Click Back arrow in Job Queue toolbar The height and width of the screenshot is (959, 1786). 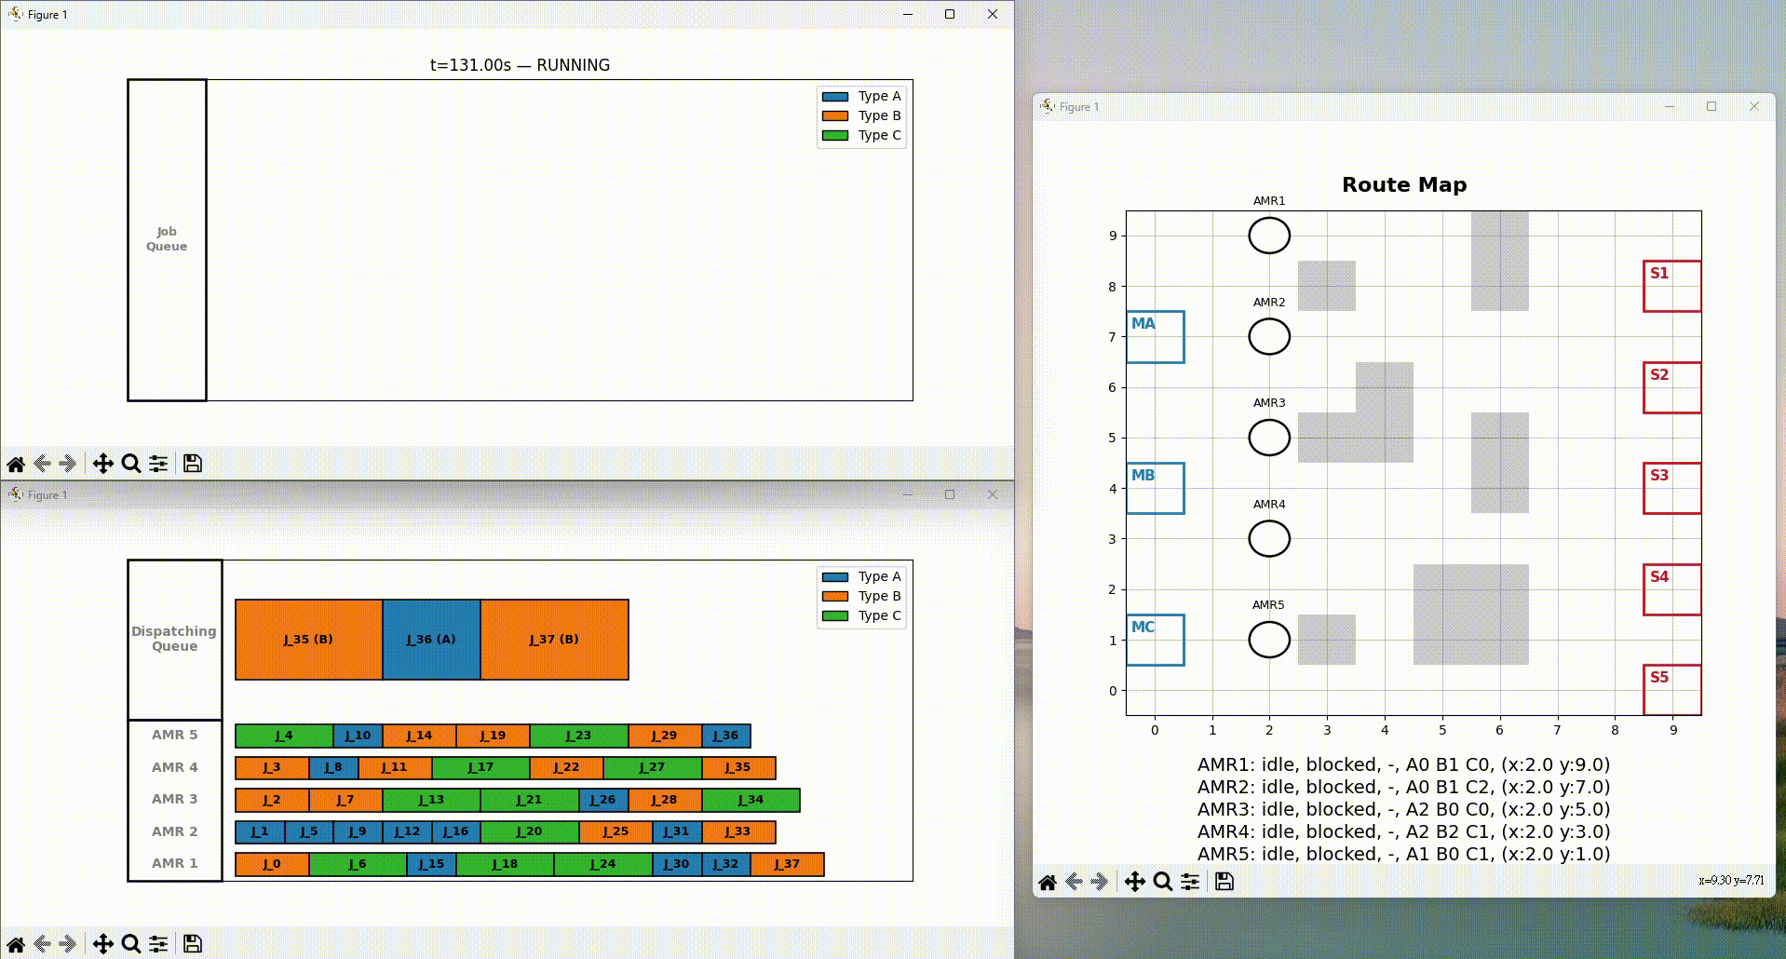pos(43,464)
